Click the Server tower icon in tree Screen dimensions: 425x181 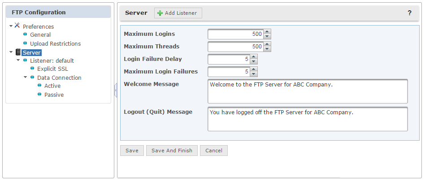[18, 52]
